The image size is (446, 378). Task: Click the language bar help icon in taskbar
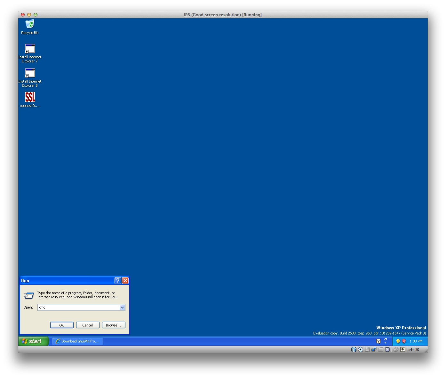pyautogui.click(x=378, y=341)
